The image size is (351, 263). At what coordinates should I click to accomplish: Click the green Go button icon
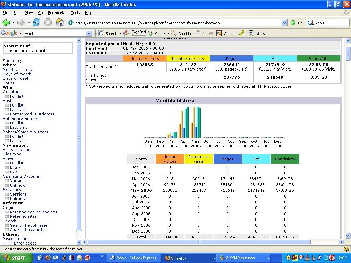(x=293, y=23)
